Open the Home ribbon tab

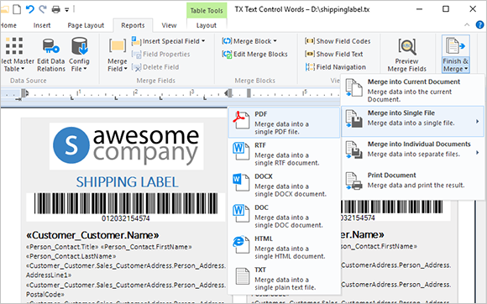pyautogui.click(x=8, y=25)
